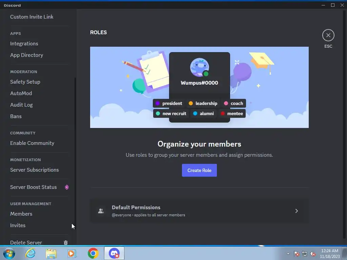Image resolution: width=347 pixels, height=260 pixels.
Task: Click the Server Boost Status gem icon
Action: 67,187
